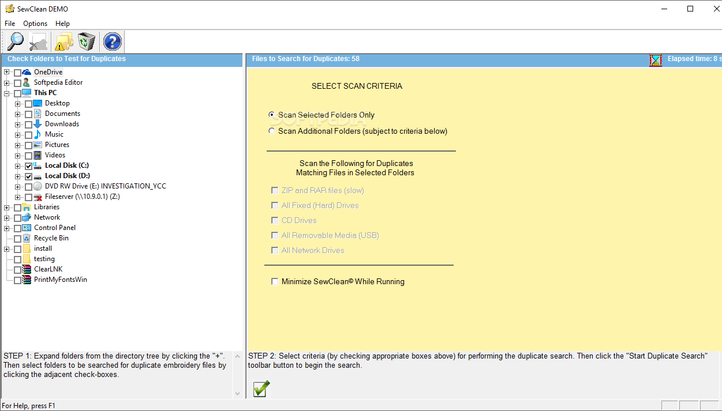Expand the Libraries tree node
The height and width of the screenshot is (411, 722).
coord(7,207)
